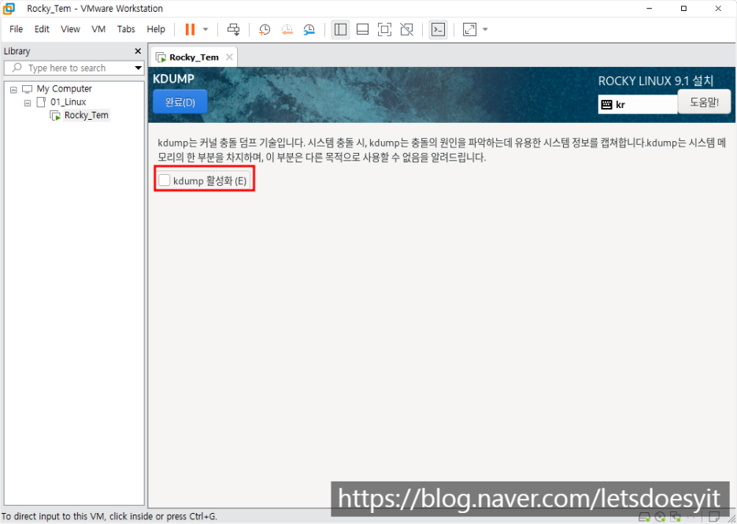Open the Edit menu
This screenshot has height=524, width=737.
tap(42, 29)
